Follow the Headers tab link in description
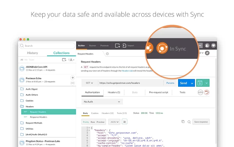The width and height of the screenshot is (234, 147). click(x=127, y=71)
